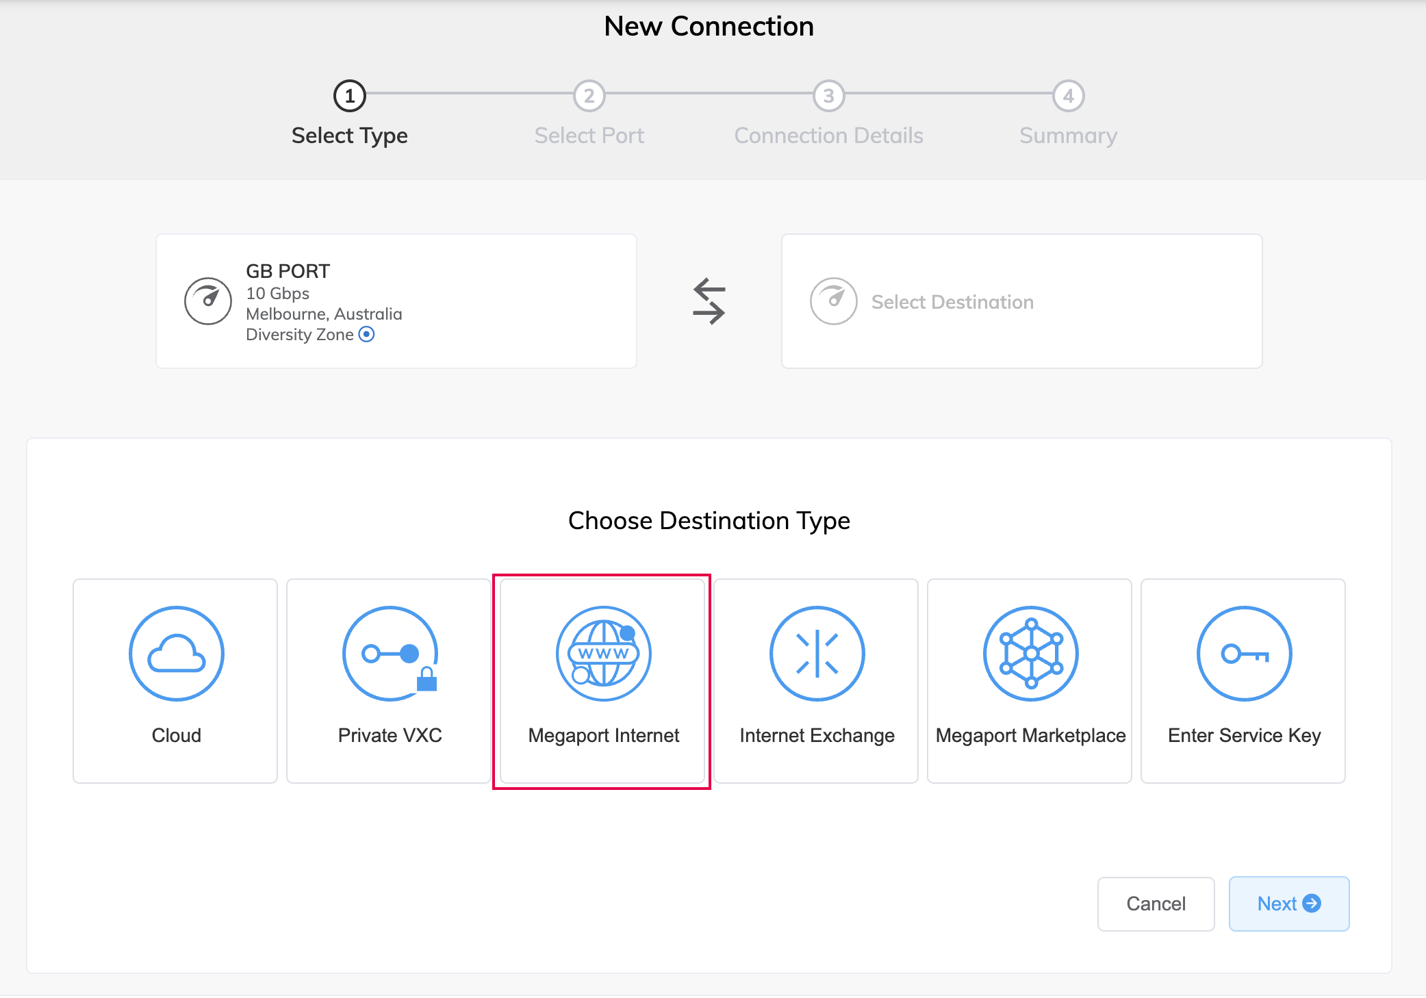
Task: Select the Diversity Zone radio indicator
Action: (x=367, y=334)
